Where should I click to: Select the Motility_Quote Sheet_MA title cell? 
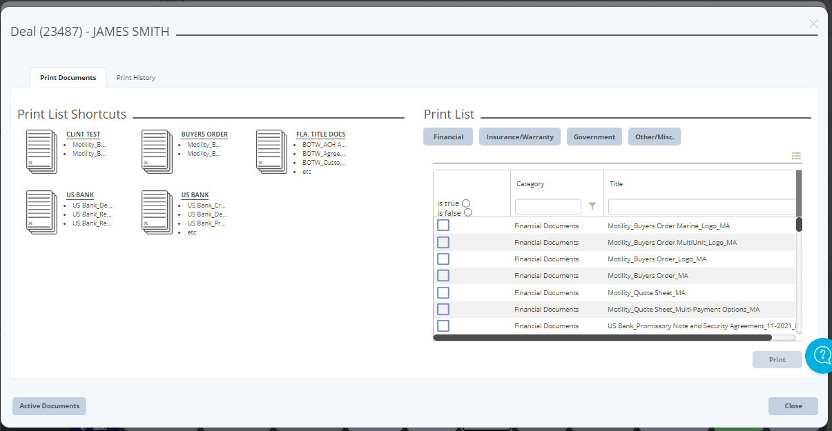coord(646,292)
